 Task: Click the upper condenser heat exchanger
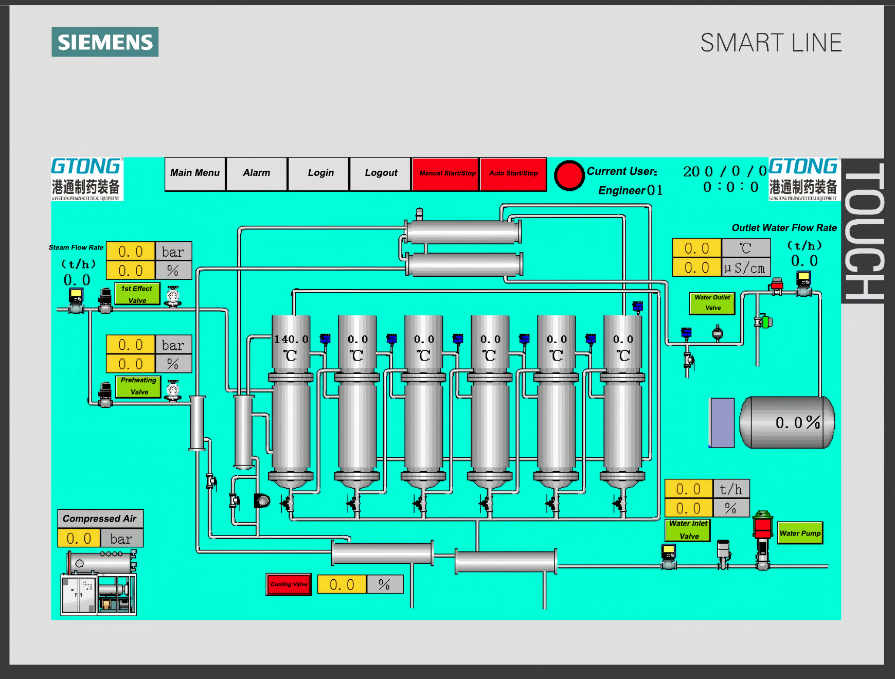pos(463,231)
